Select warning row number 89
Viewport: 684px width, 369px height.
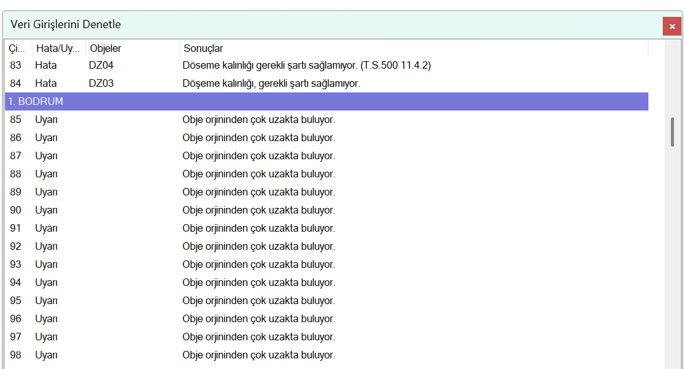click(x=327, y=192)
